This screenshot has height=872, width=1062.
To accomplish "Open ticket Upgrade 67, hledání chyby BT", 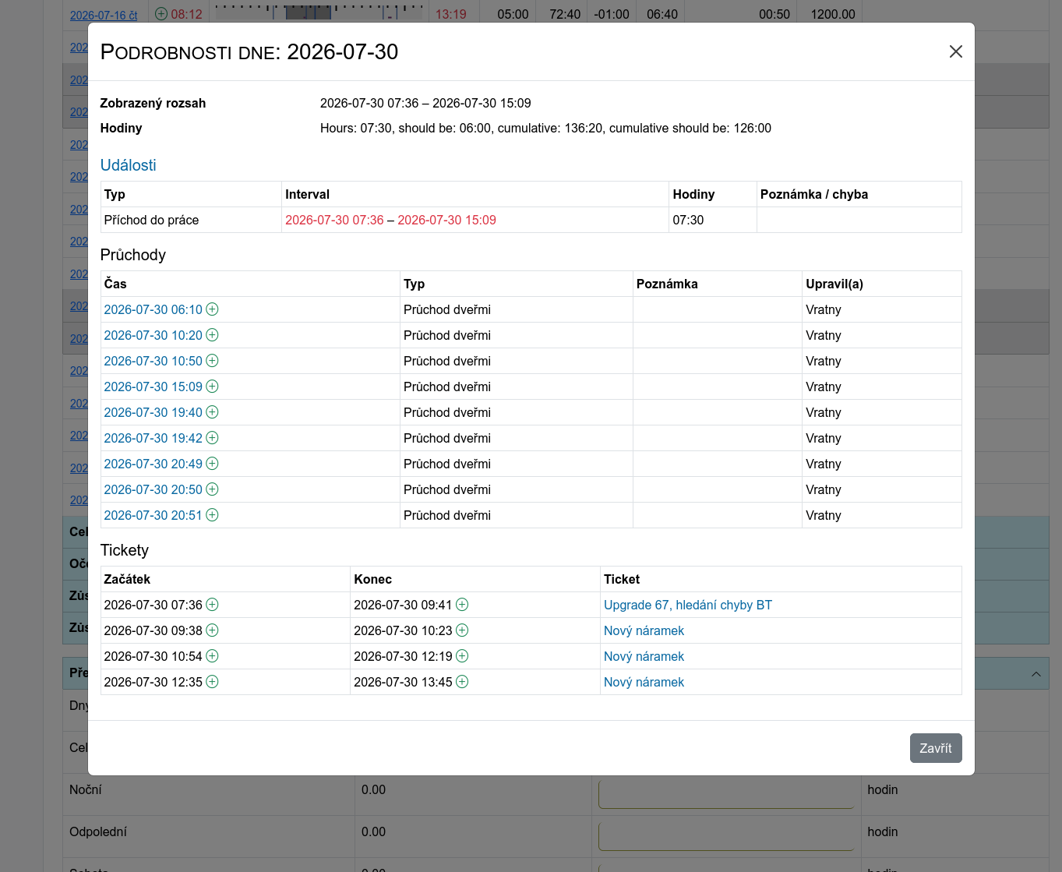I will coord(688,605).
